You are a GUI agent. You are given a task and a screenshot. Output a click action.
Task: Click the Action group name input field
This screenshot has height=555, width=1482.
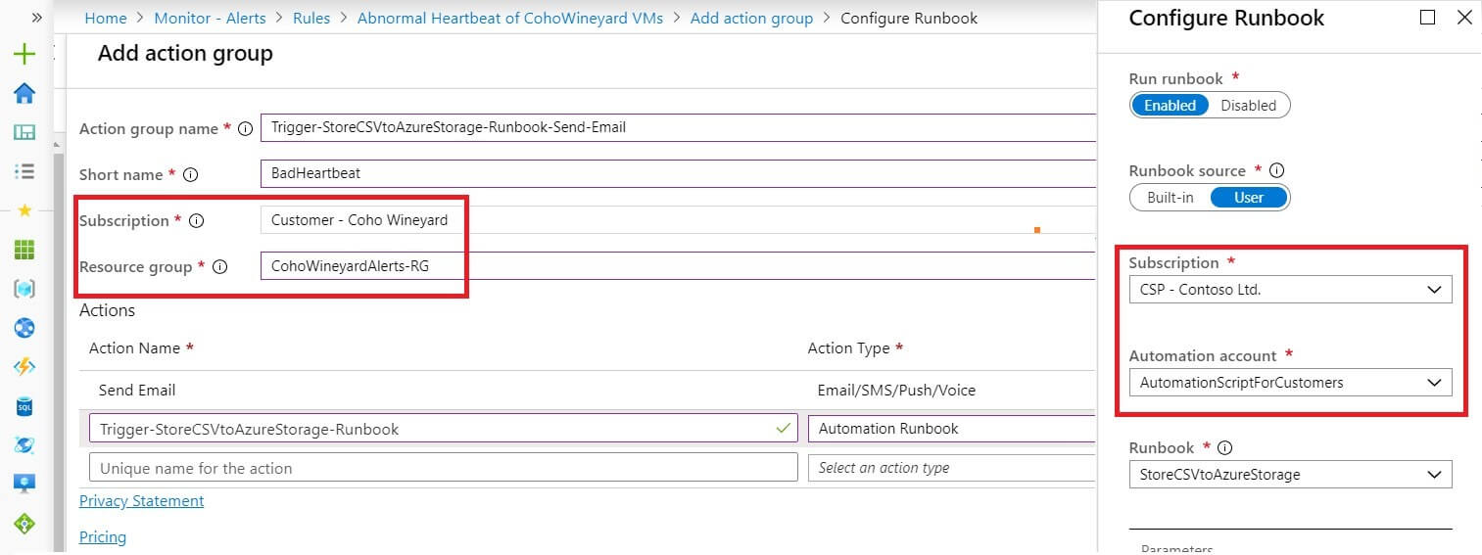click(x=677, y=127)
